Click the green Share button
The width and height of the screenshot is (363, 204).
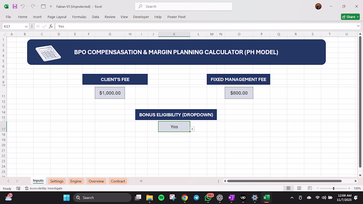[x=350, y=17]
